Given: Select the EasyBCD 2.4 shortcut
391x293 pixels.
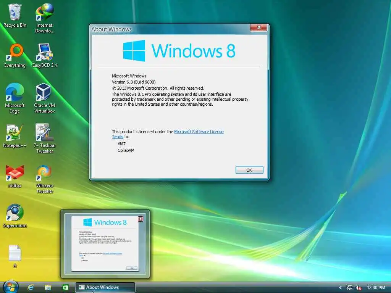Looking at the screenshot, I should 44,56.
